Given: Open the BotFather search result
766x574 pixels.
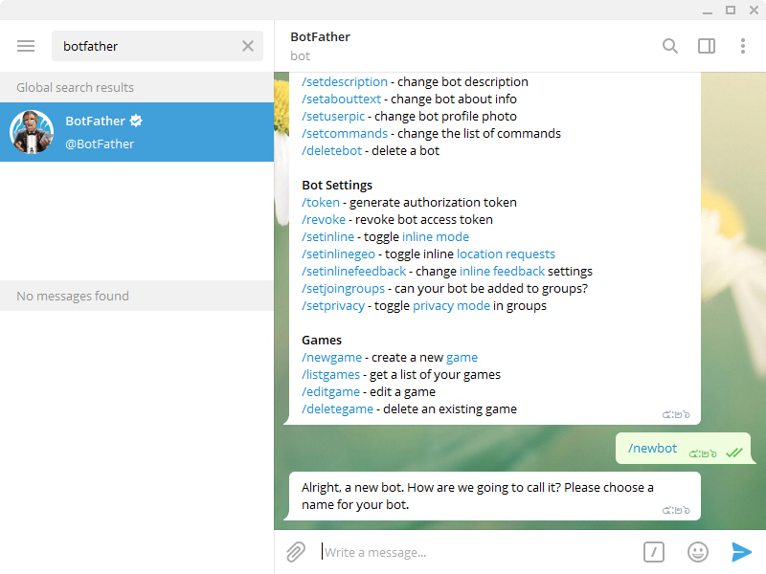Looking at the screenshot, I should pos(137,132).
